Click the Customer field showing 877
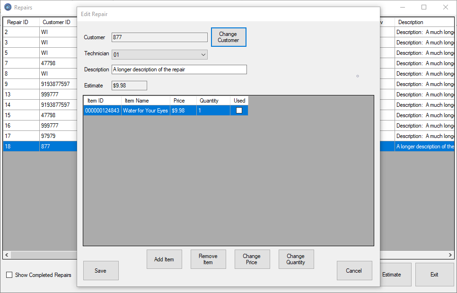The height and width of the screenshot is (293, 457). pos(159,37)
